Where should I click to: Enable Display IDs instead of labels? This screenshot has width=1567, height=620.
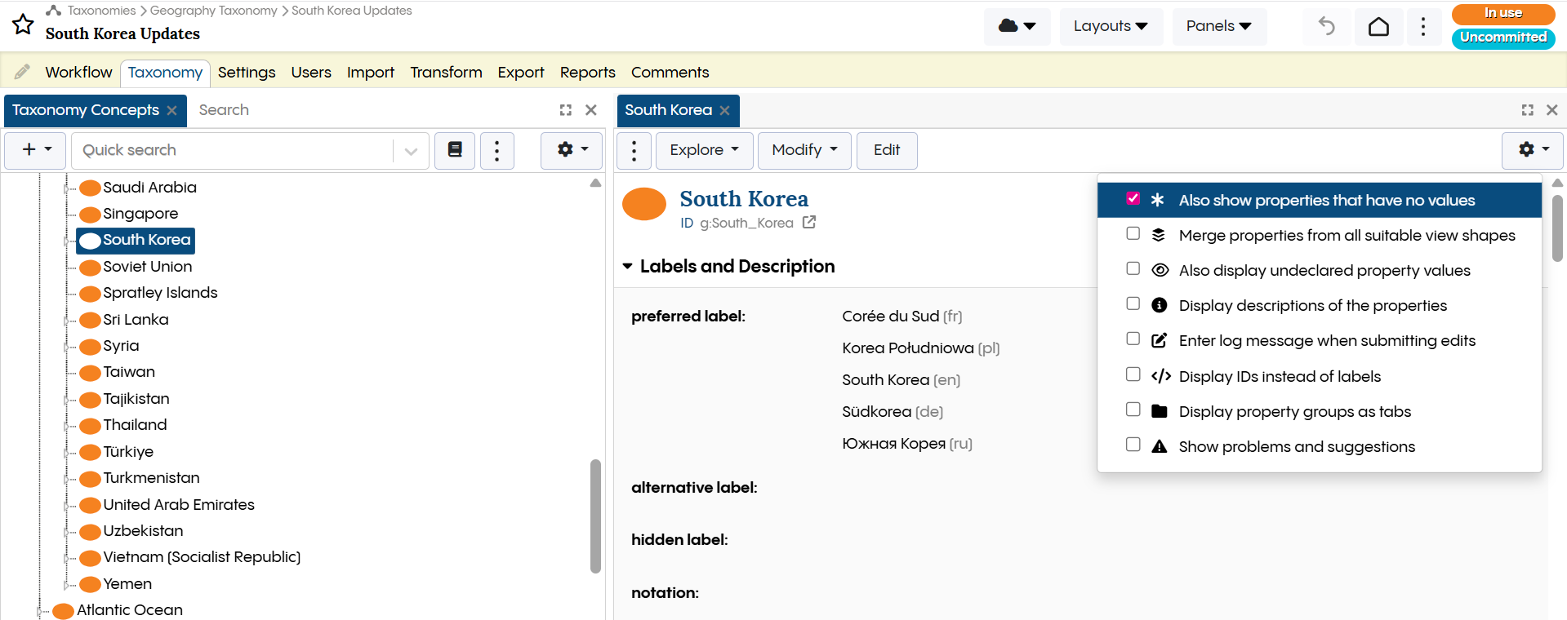(x=1133, y=375)
